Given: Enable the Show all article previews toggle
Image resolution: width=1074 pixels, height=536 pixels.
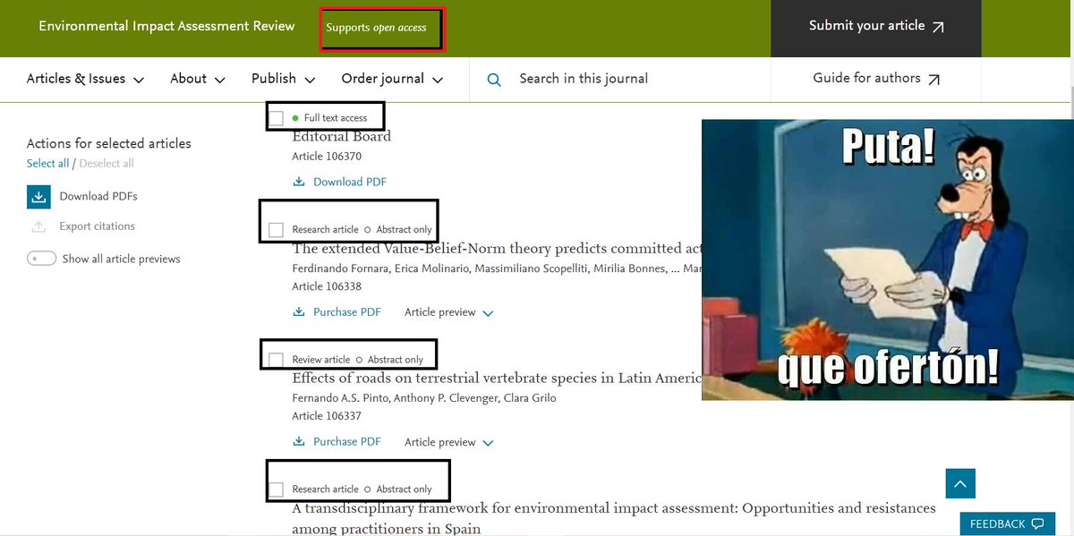Looking at the screenshot, I should pyautogui.click(x=39, y=258).
